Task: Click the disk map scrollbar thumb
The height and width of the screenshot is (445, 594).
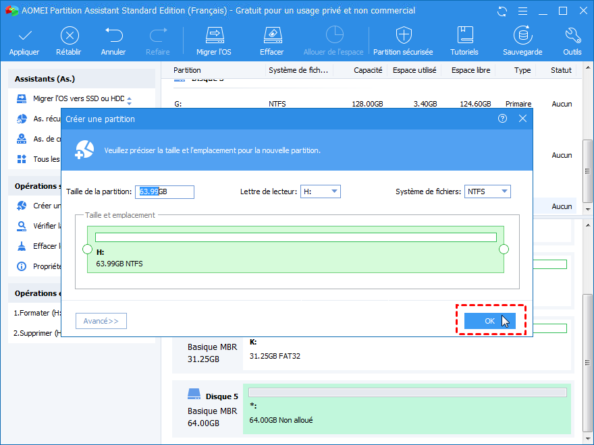Action: coord(587,363)
